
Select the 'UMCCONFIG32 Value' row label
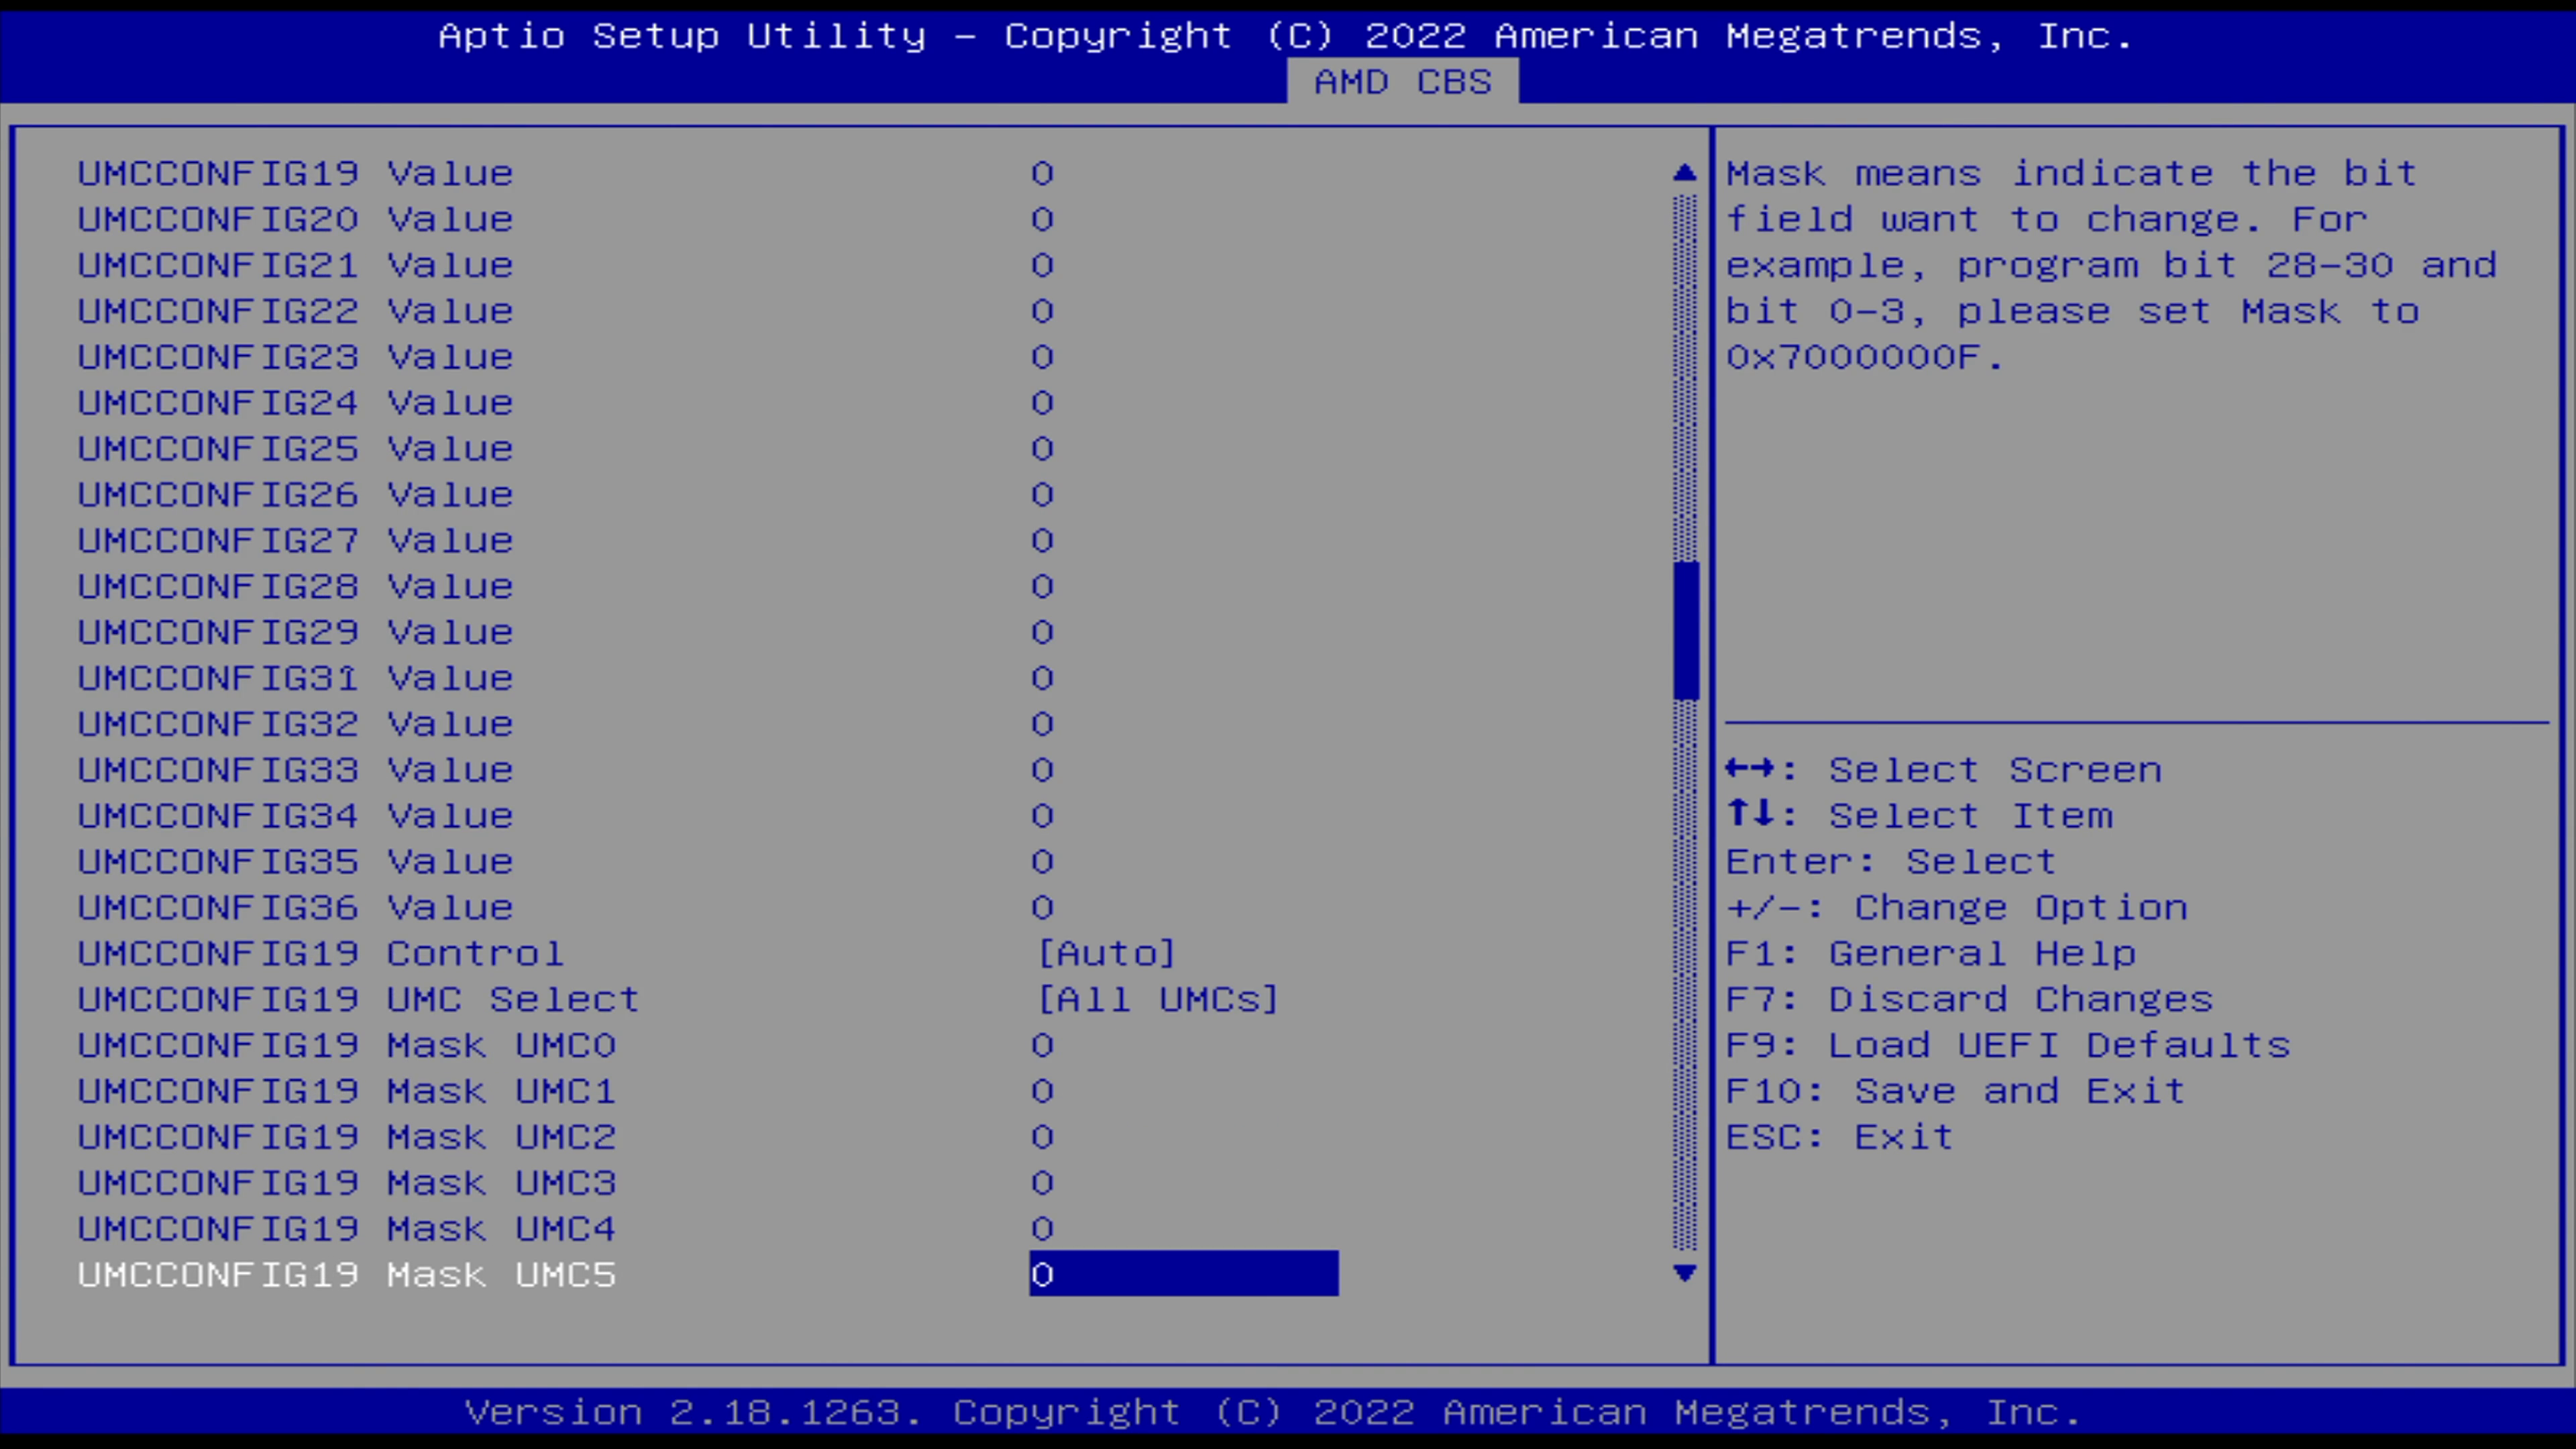click(296, 724)
